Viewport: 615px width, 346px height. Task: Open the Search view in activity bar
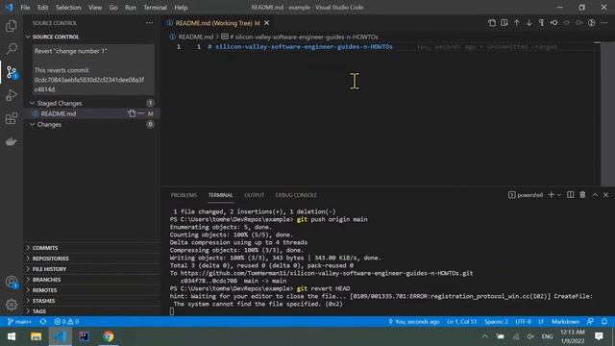12,49
